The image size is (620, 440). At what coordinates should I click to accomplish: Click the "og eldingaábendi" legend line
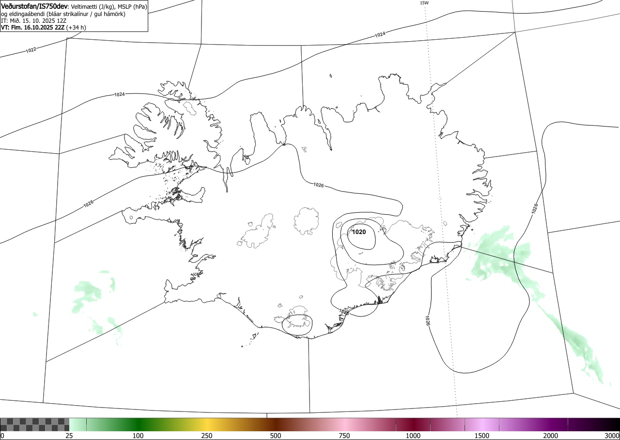click(63, 14)
